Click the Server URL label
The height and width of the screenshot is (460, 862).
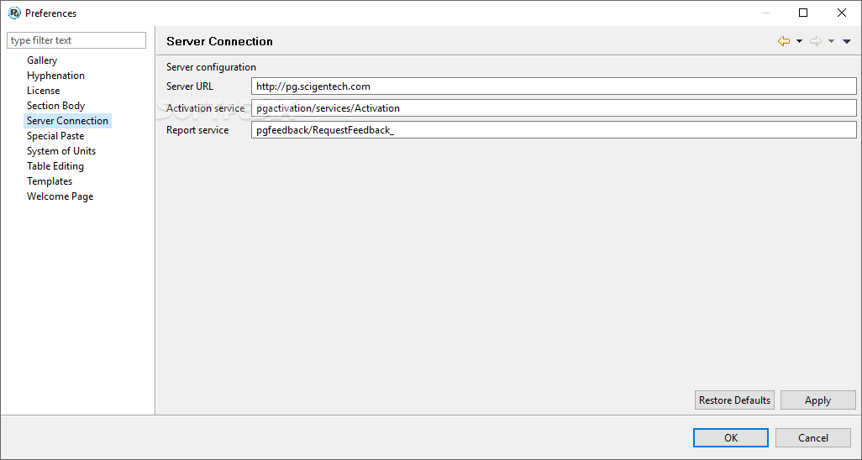(x=190, y=86)
